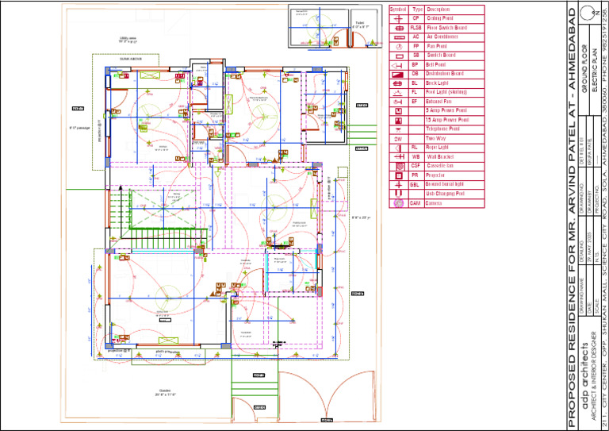Click the 'SUNK ABOVE' label on plan
The height and width of the screenshot is (431, 609).
131,59
